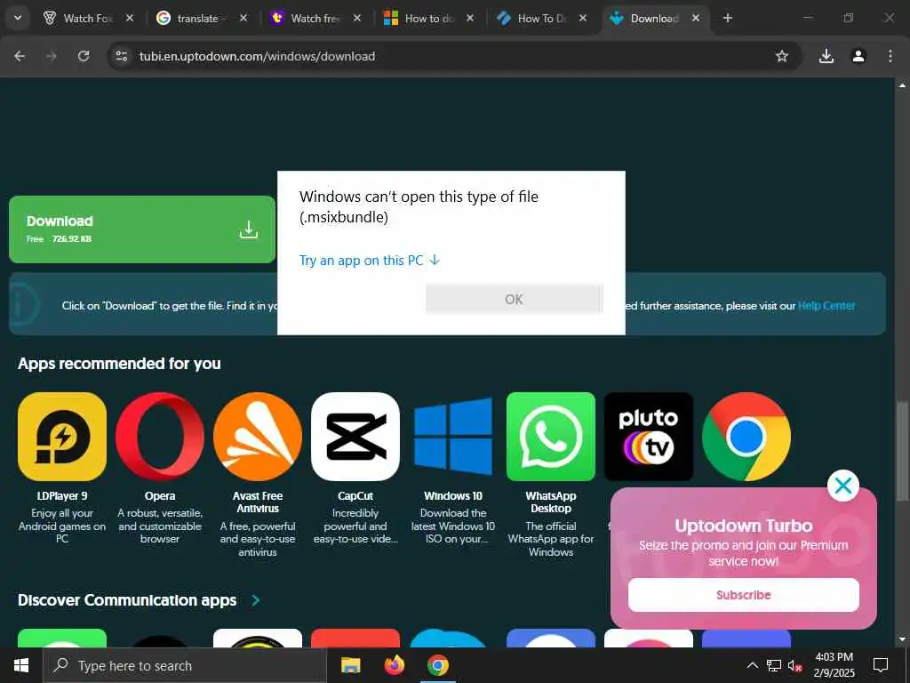
Task: Select the Pluto TV app icon
Action: (649, 436)
